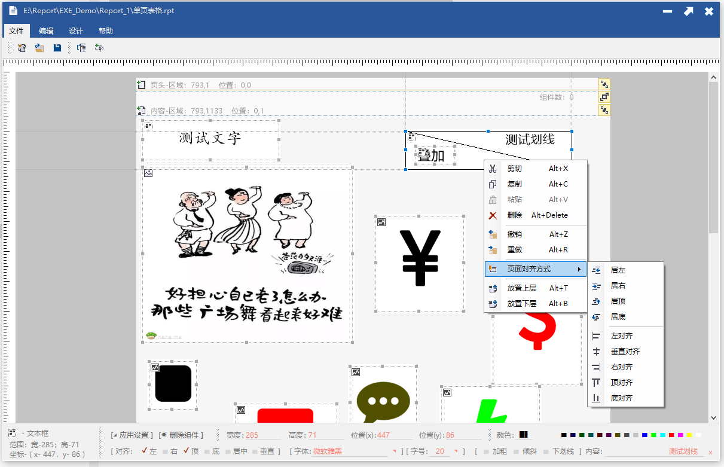724x467 pixels.
Task: Click the send-down icon beside 放置下层
Action: click(493, 304)
